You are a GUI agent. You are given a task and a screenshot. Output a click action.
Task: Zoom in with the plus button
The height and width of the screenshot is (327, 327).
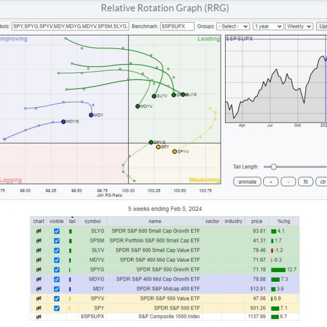tap(271, 181)
